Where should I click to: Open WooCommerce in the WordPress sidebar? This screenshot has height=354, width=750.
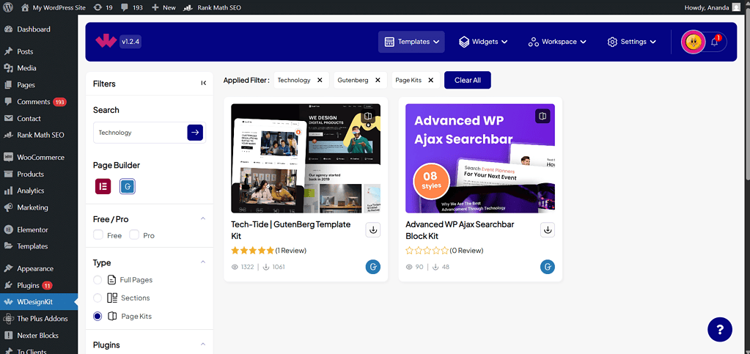40,157
